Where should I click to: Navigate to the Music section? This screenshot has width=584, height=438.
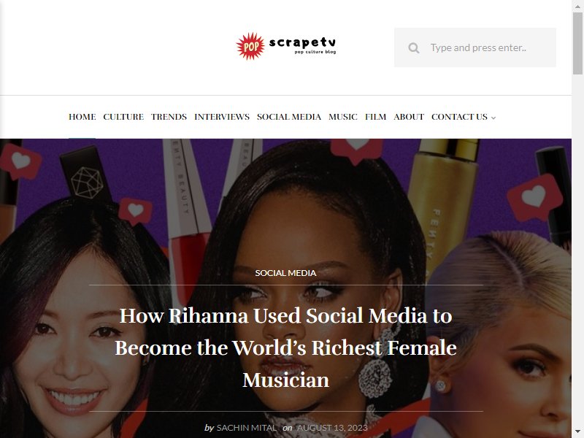[x=342, y=117]
